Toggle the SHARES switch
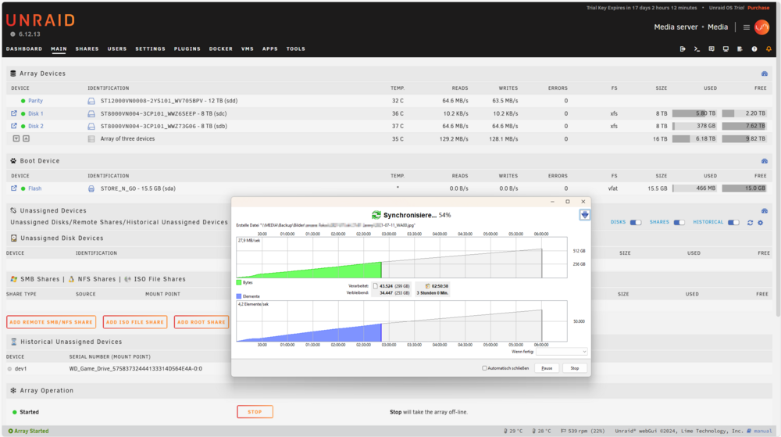Screen dimensions: 781x437 [679, 222]
